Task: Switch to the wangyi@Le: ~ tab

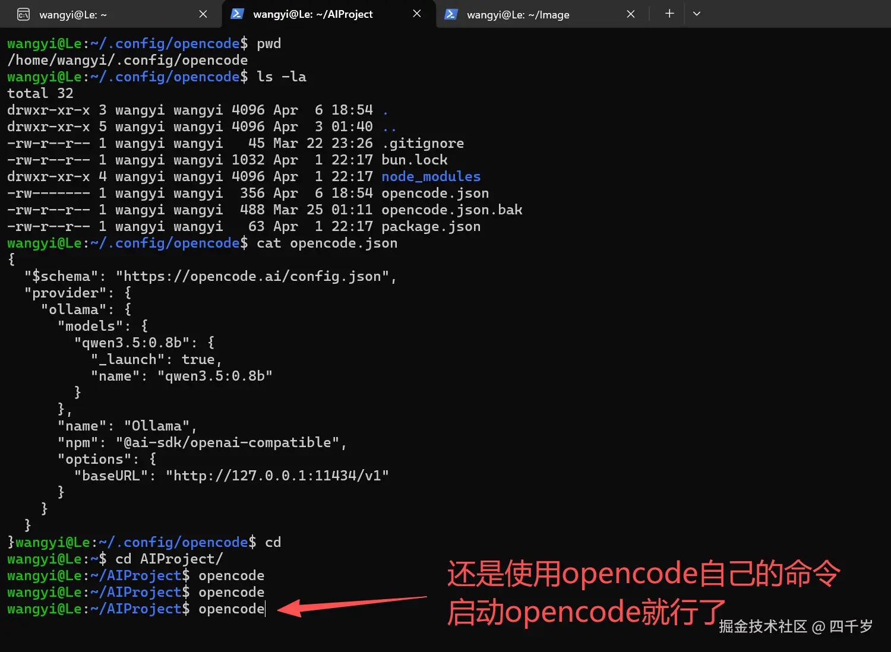Action: [x=95, y=14]
